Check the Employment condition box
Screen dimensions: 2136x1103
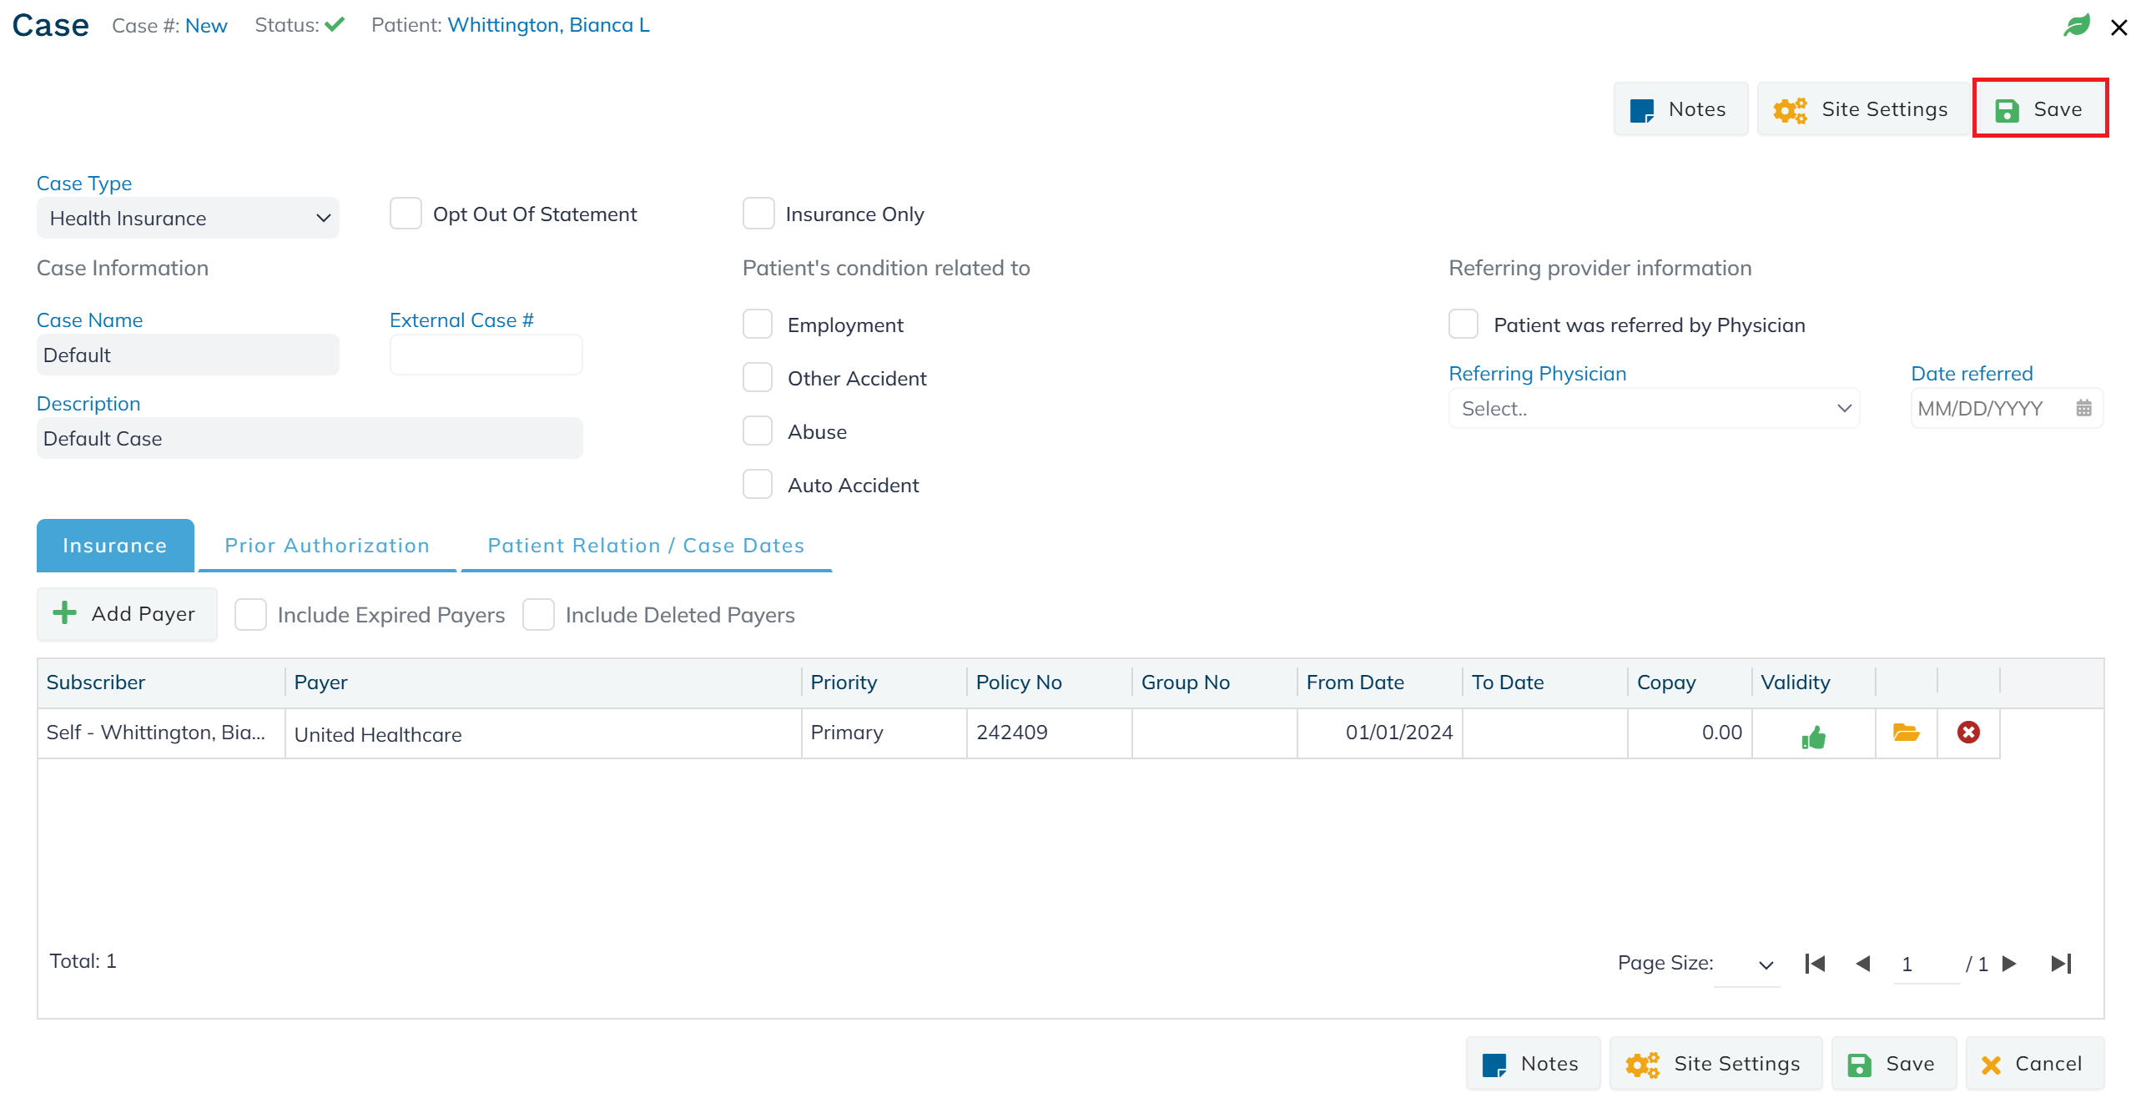[758, 324]
